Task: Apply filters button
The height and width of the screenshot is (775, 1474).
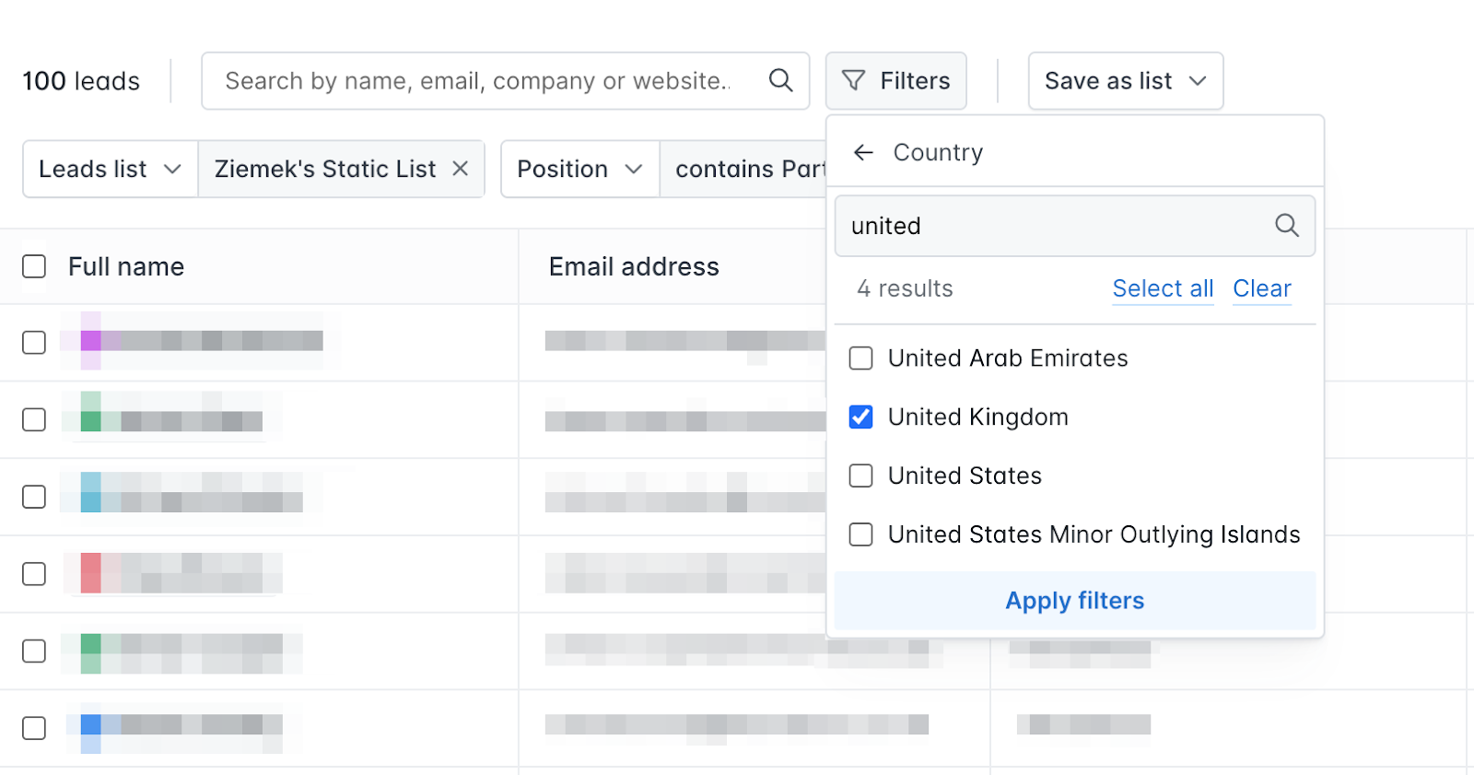Action: 1075,601
